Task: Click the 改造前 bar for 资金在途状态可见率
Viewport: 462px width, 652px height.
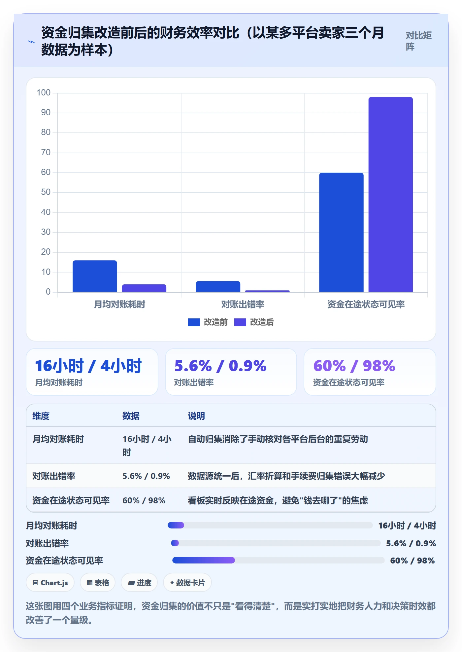Action: point(341,232)
